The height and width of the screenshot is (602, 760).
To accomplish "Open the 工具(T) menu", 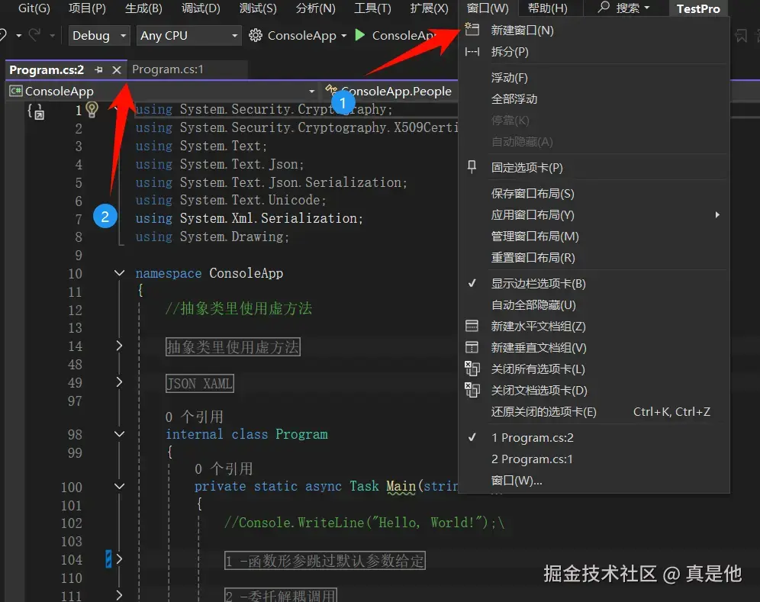I will [x=372, y=8].
